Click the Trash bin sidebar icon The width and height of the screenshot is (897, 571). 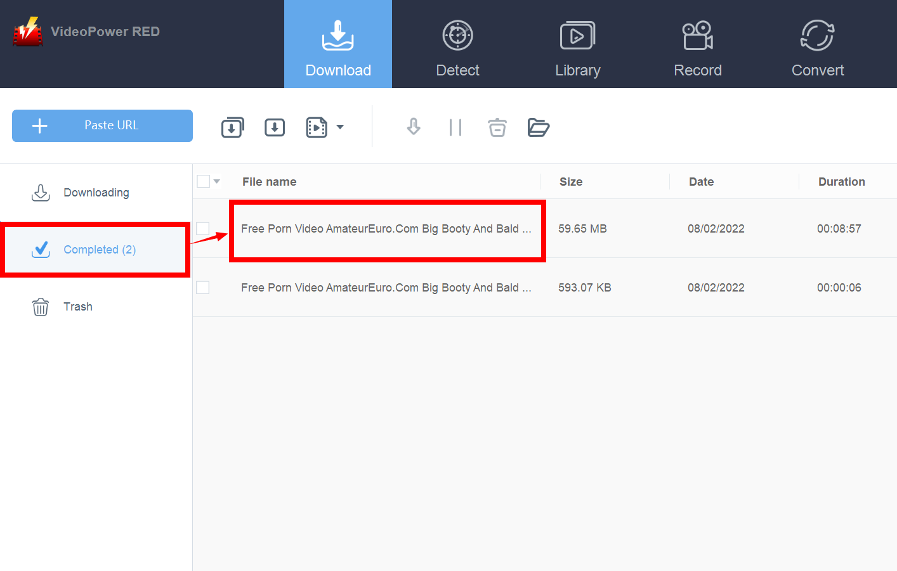[41, 307]
